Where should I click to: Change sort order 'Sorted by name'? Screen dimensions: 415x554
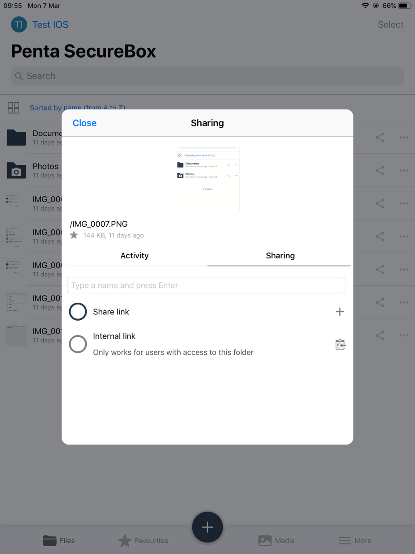[x=78, y=107]
